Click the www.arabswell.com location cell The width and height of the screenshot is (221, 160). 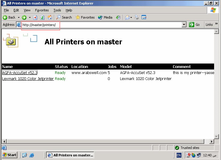point(89,73)
